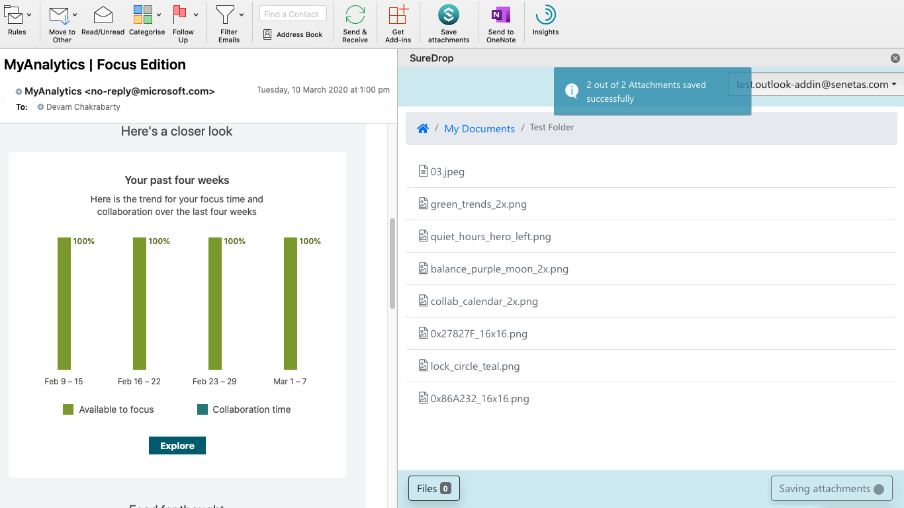Open Get Add-ins from toolbar
Screen dimensions: 904x508
point(398,15)
